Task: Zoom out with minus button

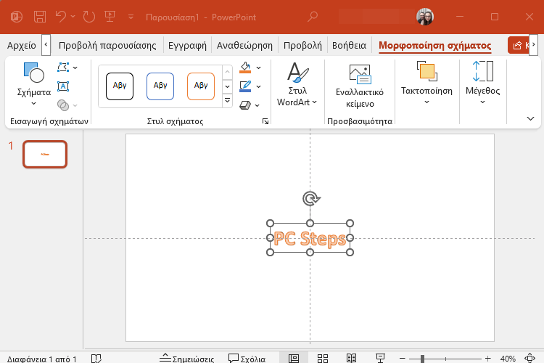Action: tap(403, 359)
